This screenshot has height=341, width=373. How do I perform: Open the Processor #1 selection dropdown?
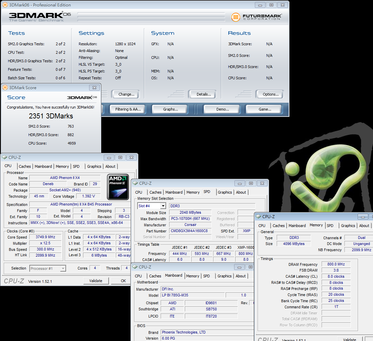point(63,268)
